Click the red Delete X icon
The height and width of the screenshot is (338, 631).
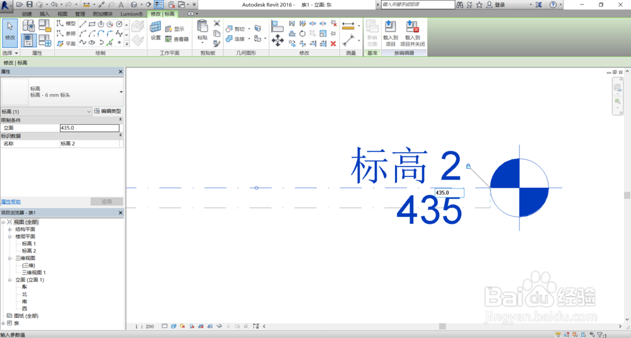333,44
